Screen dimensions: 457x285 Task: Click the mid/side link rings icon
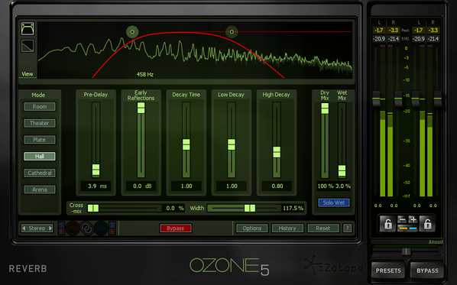pyautogui.click(x=86, y=228)
